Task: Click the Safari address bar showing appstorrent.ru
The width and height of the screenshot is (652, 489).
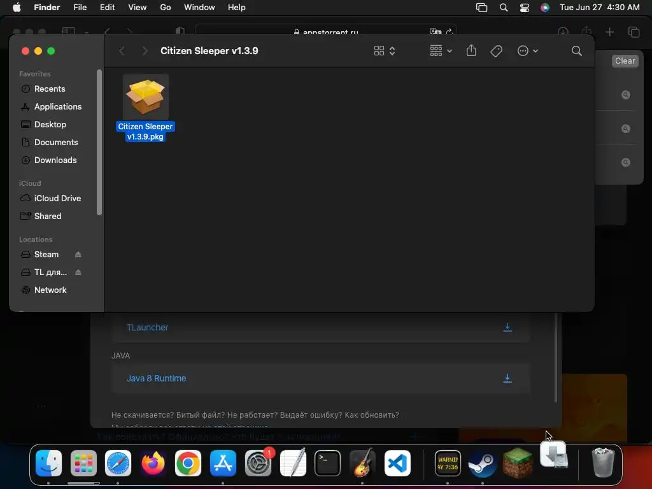Action: pos(326,32)
